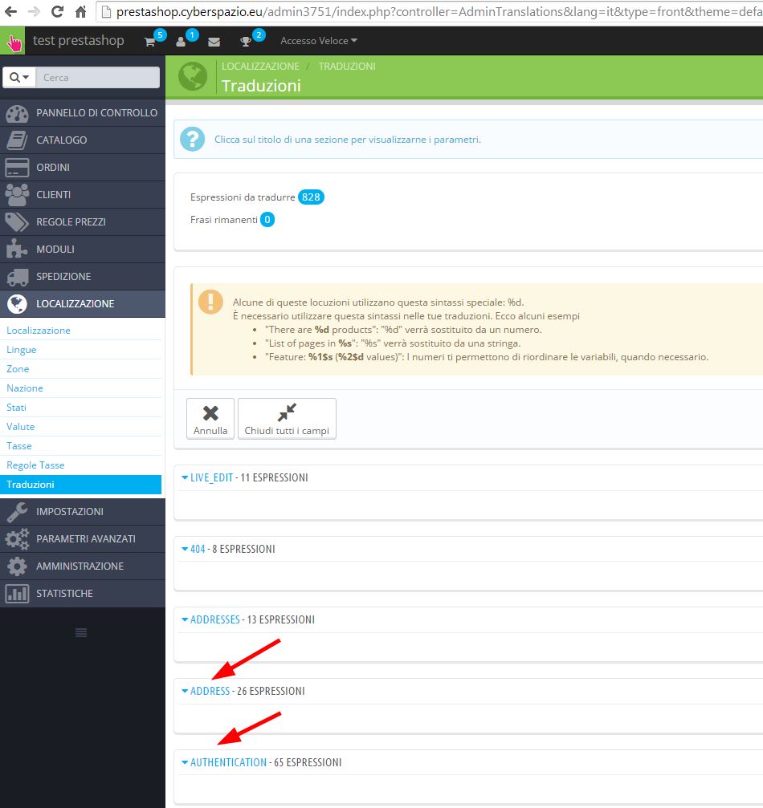Open the Impostazioni menu
The height and width of the screenshot is (808, 763).
[83, 512]
